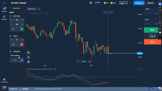Click the green 82% up trade button

[x=151, y=30]
